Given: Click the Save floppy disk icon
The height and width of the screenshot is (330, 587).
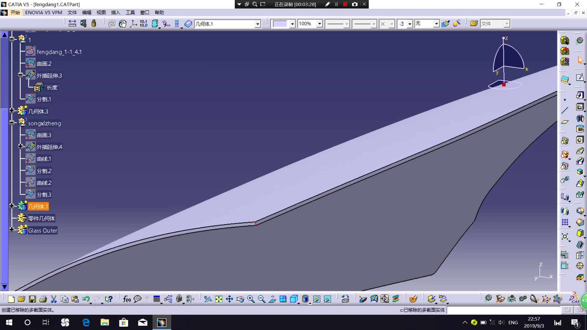Looking at the screenshot, I should coord(32,299).
